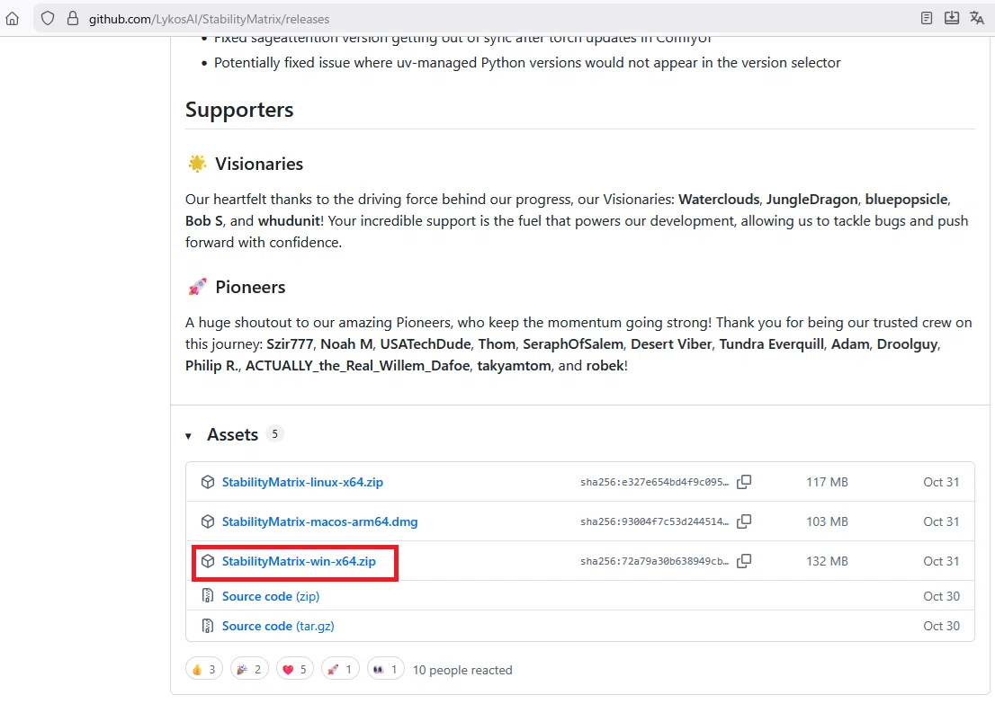995x704 pixels.
Task: Click the sha256:e327e654bd4f9c095 hash text
Action: click(654, 482)
